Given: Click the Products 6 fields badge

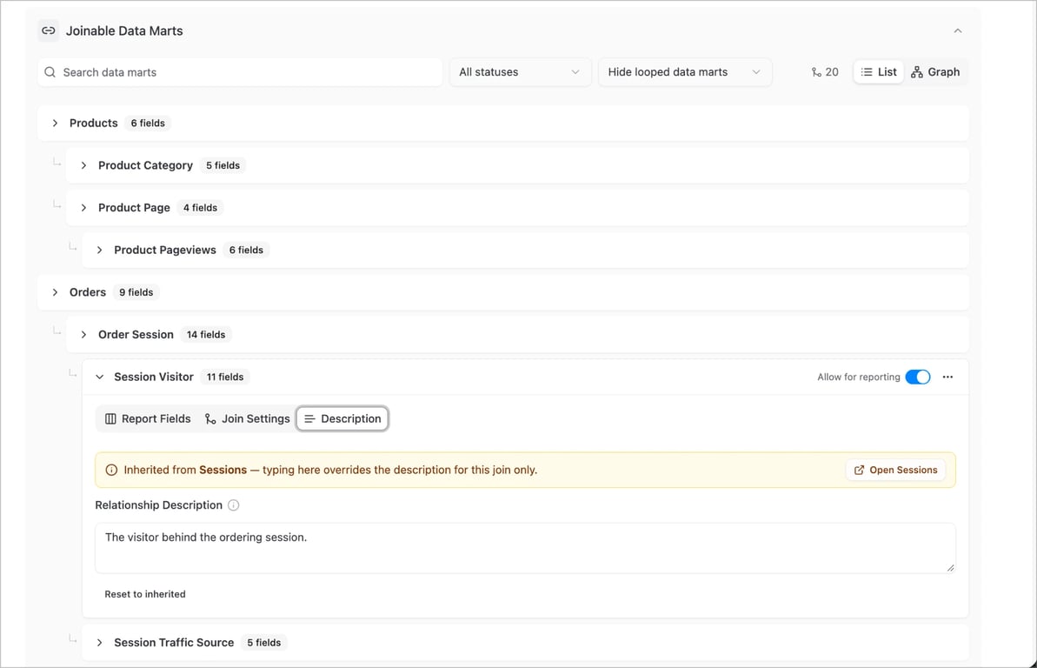Looking at the screenshot, I should 148,124.
